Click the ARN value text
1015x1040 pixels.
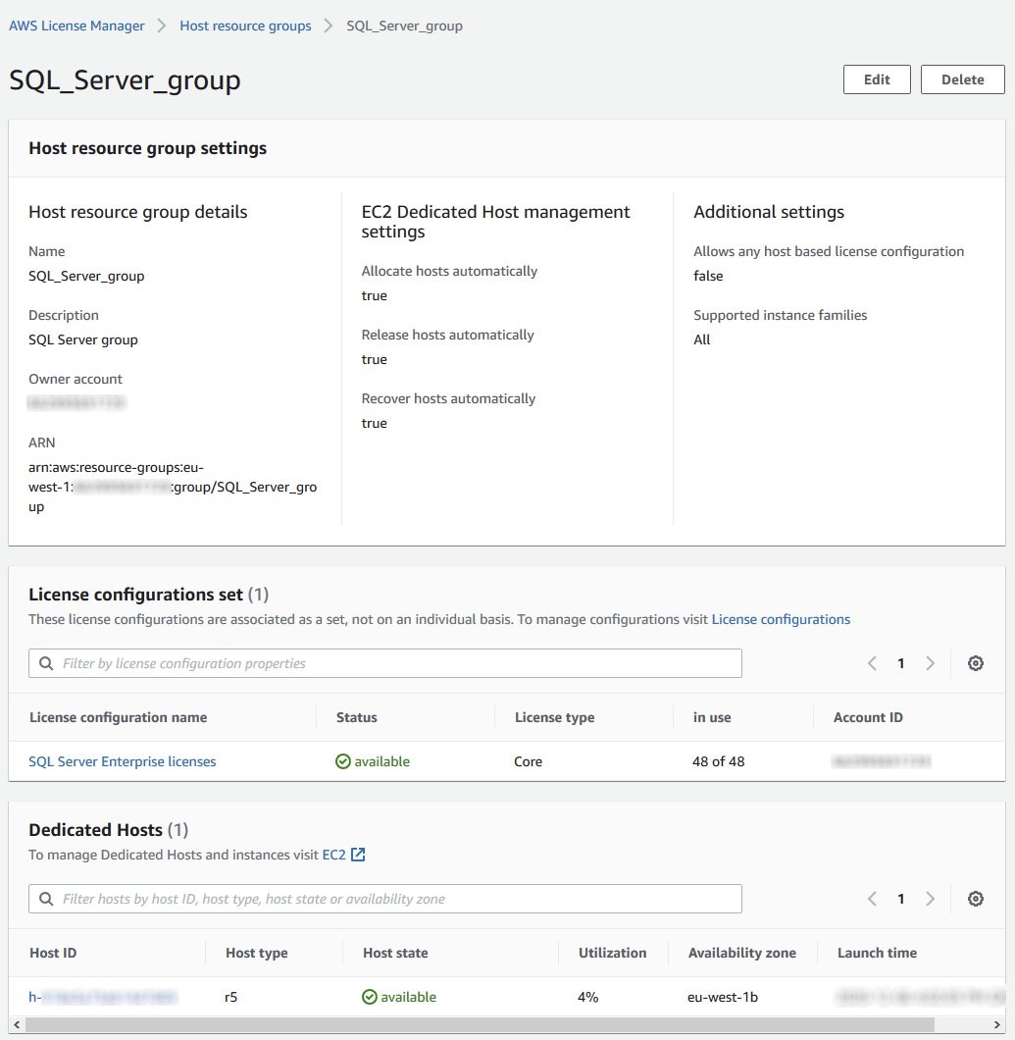[x=173, y=487]
